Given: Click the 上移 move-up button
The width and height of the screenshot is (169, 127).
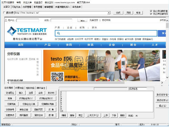Looking at the screenshot, I should click(x=106, y=115).
